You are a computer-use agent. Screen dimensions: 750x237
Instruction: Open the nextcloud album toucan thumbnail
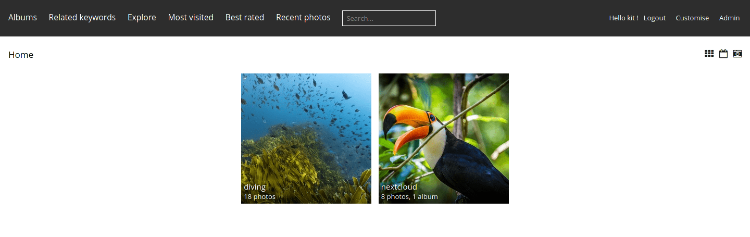(444, 139)
